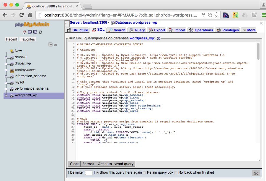Image resolution: width=266 pixels, height=181 pixels.
Task: Click the drupal8 database icon
Action: click(x=12, y=57)
